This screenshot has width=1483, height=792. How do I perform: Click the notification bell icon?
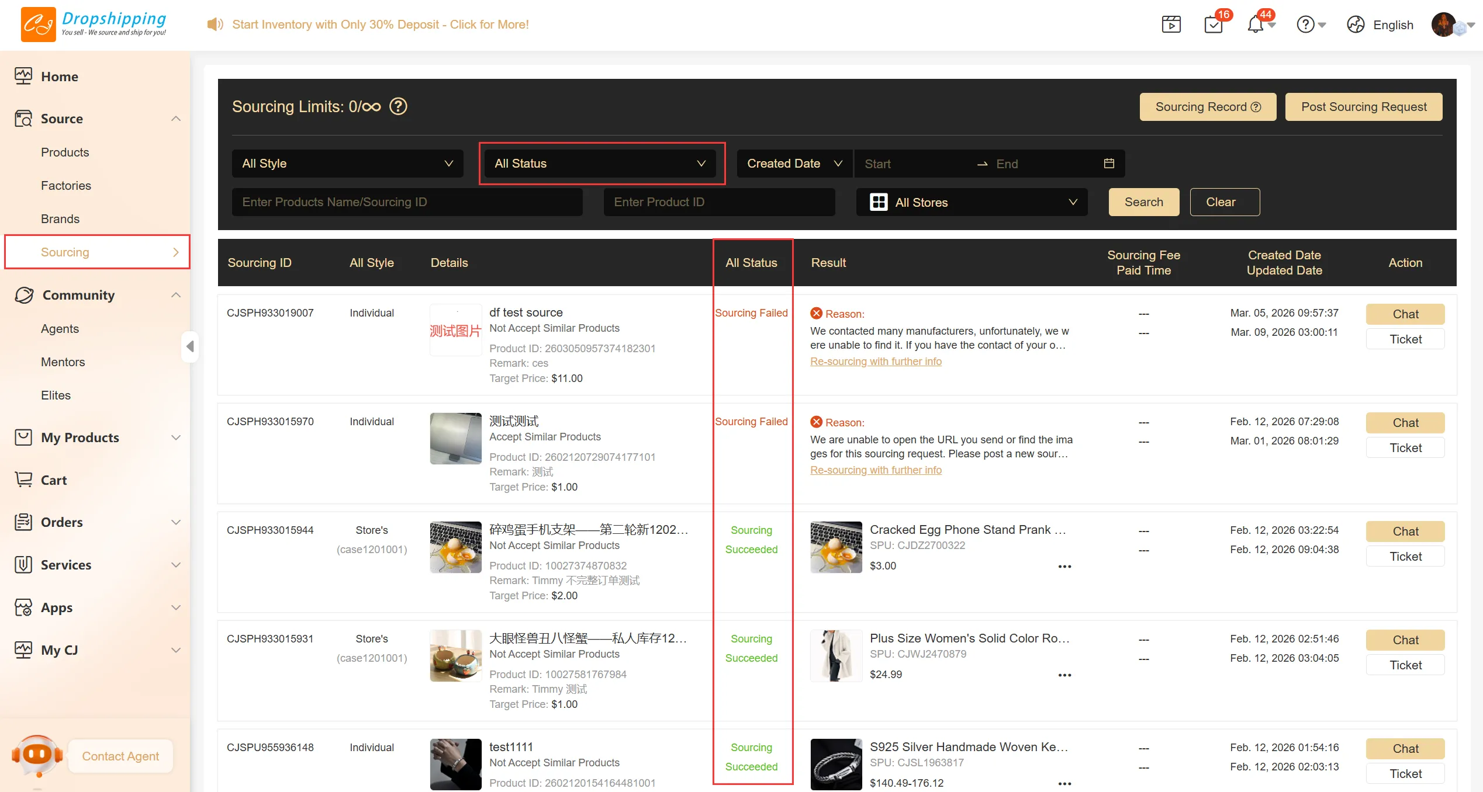1255,25
